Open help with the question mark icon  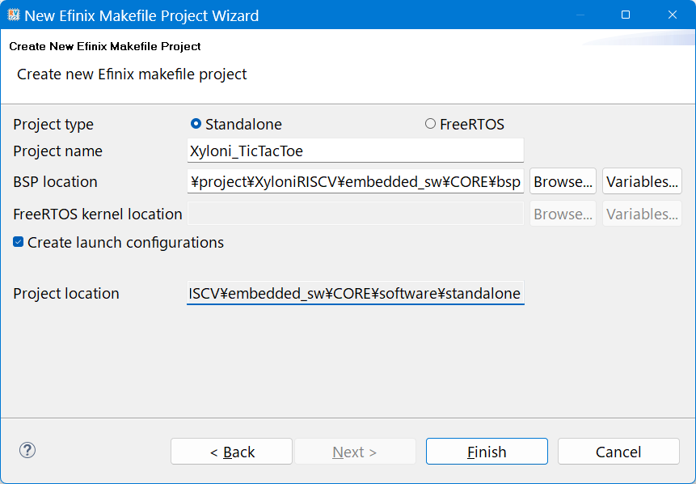(x=27, y=451)
